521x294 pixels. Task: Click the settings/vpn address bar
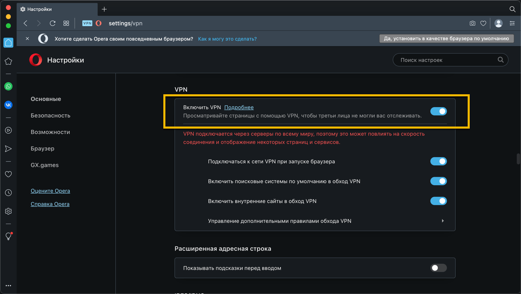(x=125, y=23)
